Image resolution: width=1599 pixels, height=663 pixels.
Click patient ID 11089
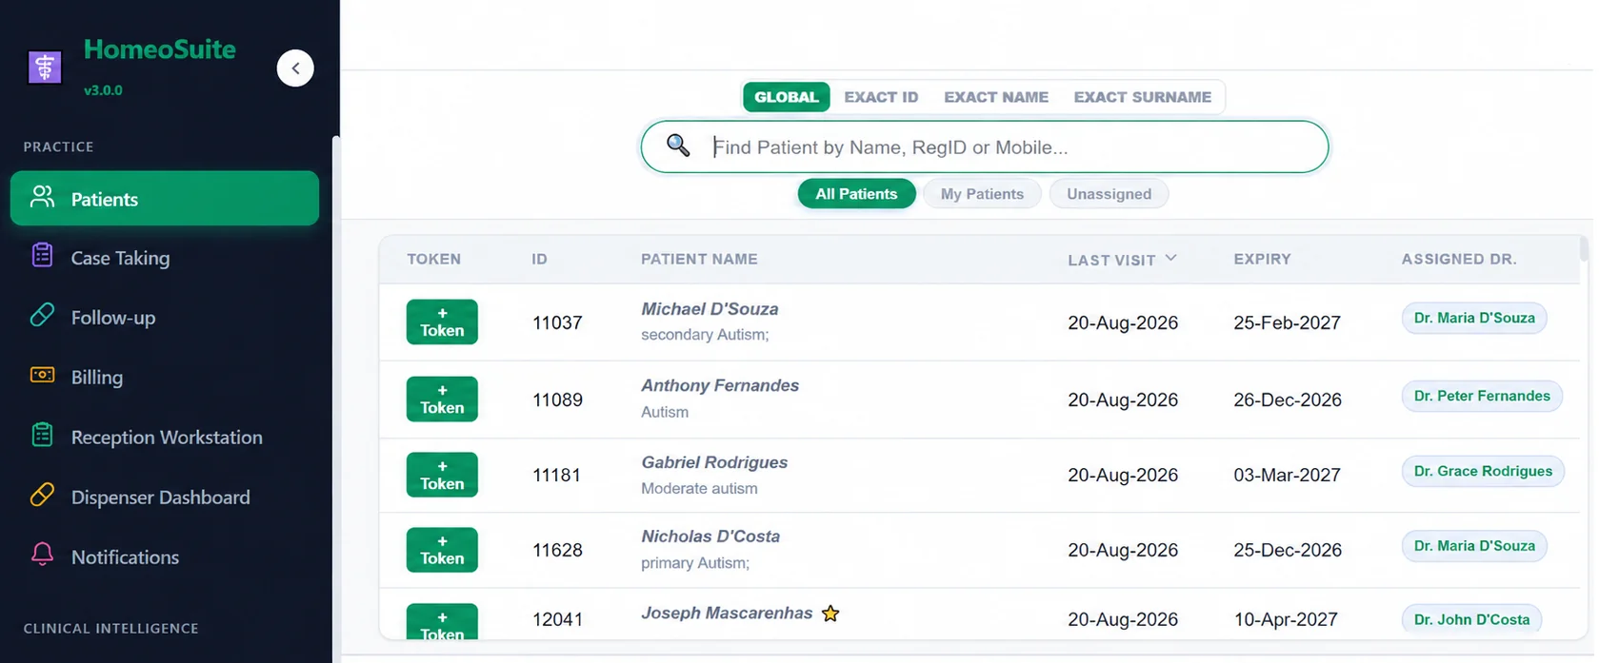pos(557,400)
